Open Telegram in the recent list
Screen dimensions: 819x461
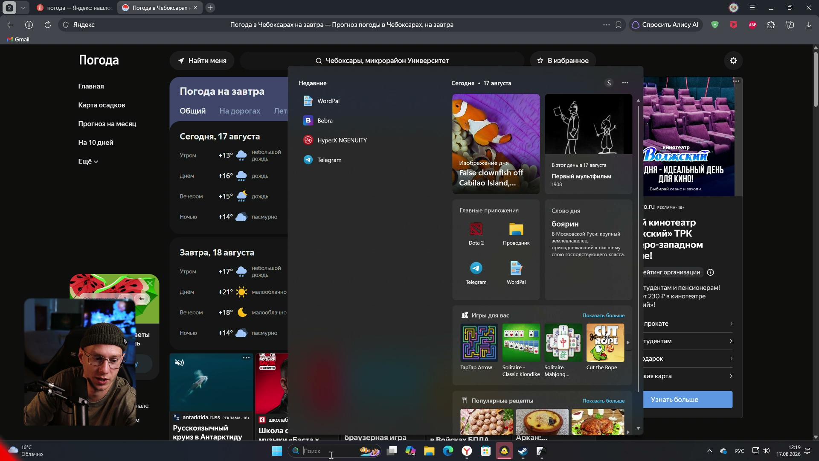(x=322, y=160)
